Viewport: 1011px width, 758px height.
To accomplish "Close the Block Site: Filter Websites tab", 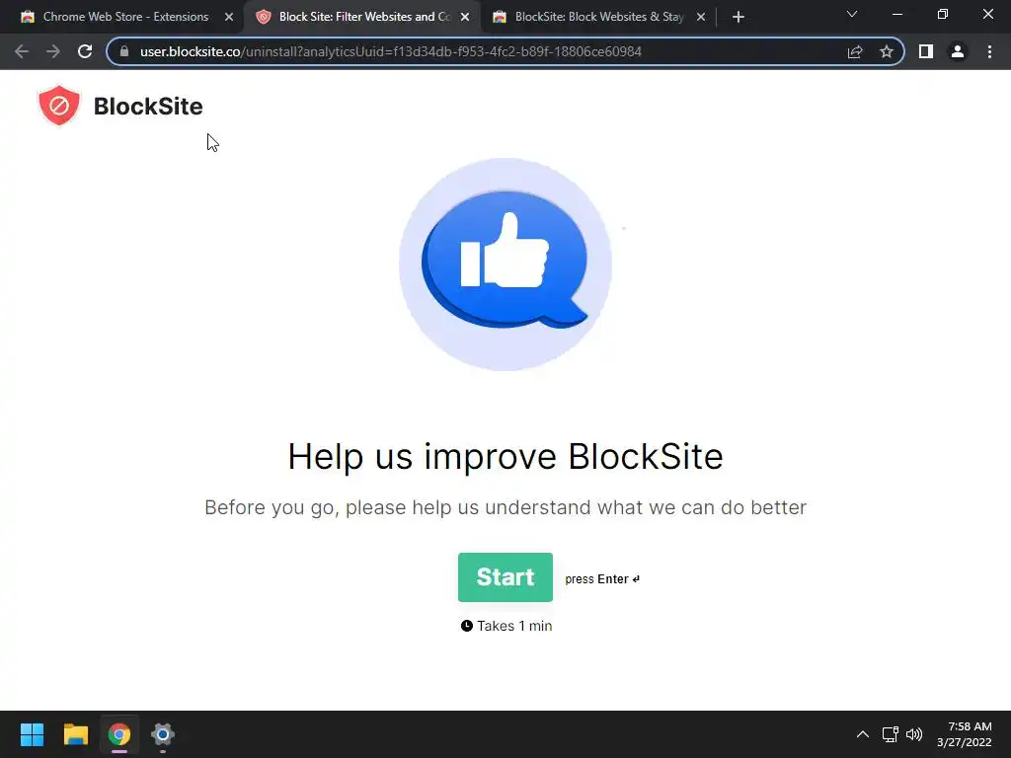I will point(465,17).
